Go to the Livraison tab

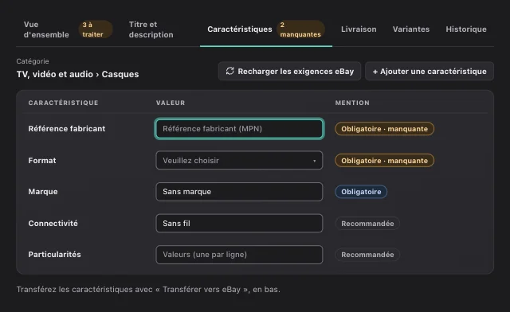pos(359,29)
